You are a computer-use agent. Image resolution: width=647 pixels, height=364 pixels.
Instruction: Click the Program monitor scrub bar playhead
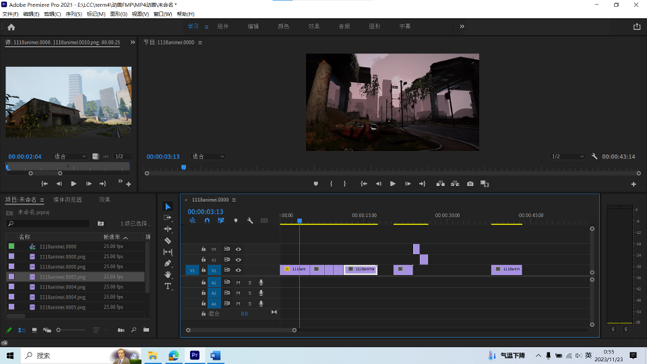tap(183, 167)
